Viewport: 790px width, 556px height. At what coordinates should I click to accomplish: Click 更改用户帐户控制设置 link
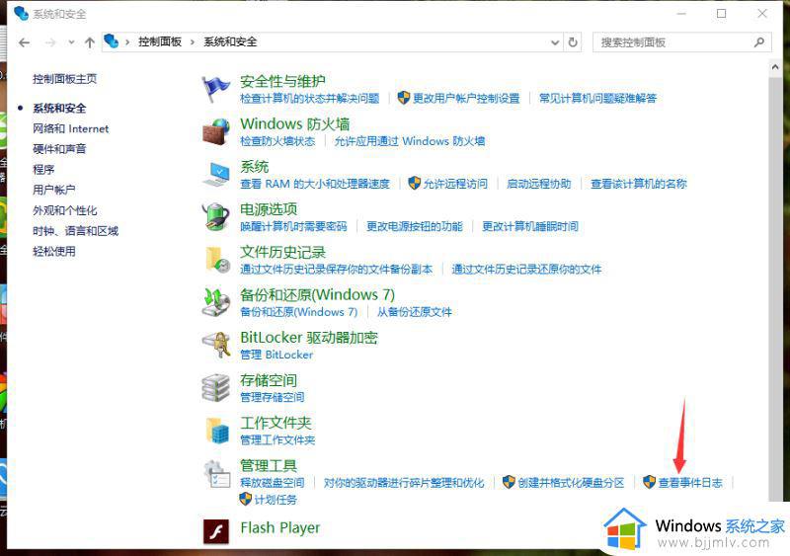pos(466,99)
